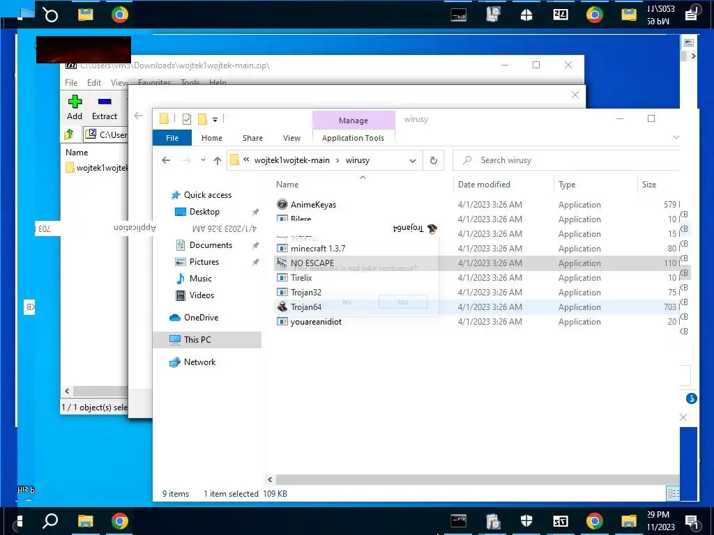The image size is (714, 535).
Task: Click 7-Zip's up one level icon
Action: [69, 134]
